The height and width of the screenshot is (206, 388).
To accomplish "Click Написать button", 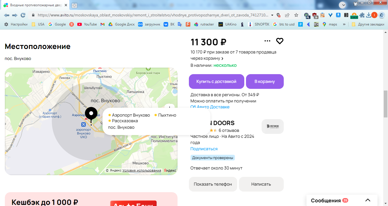I will [261, 184].
